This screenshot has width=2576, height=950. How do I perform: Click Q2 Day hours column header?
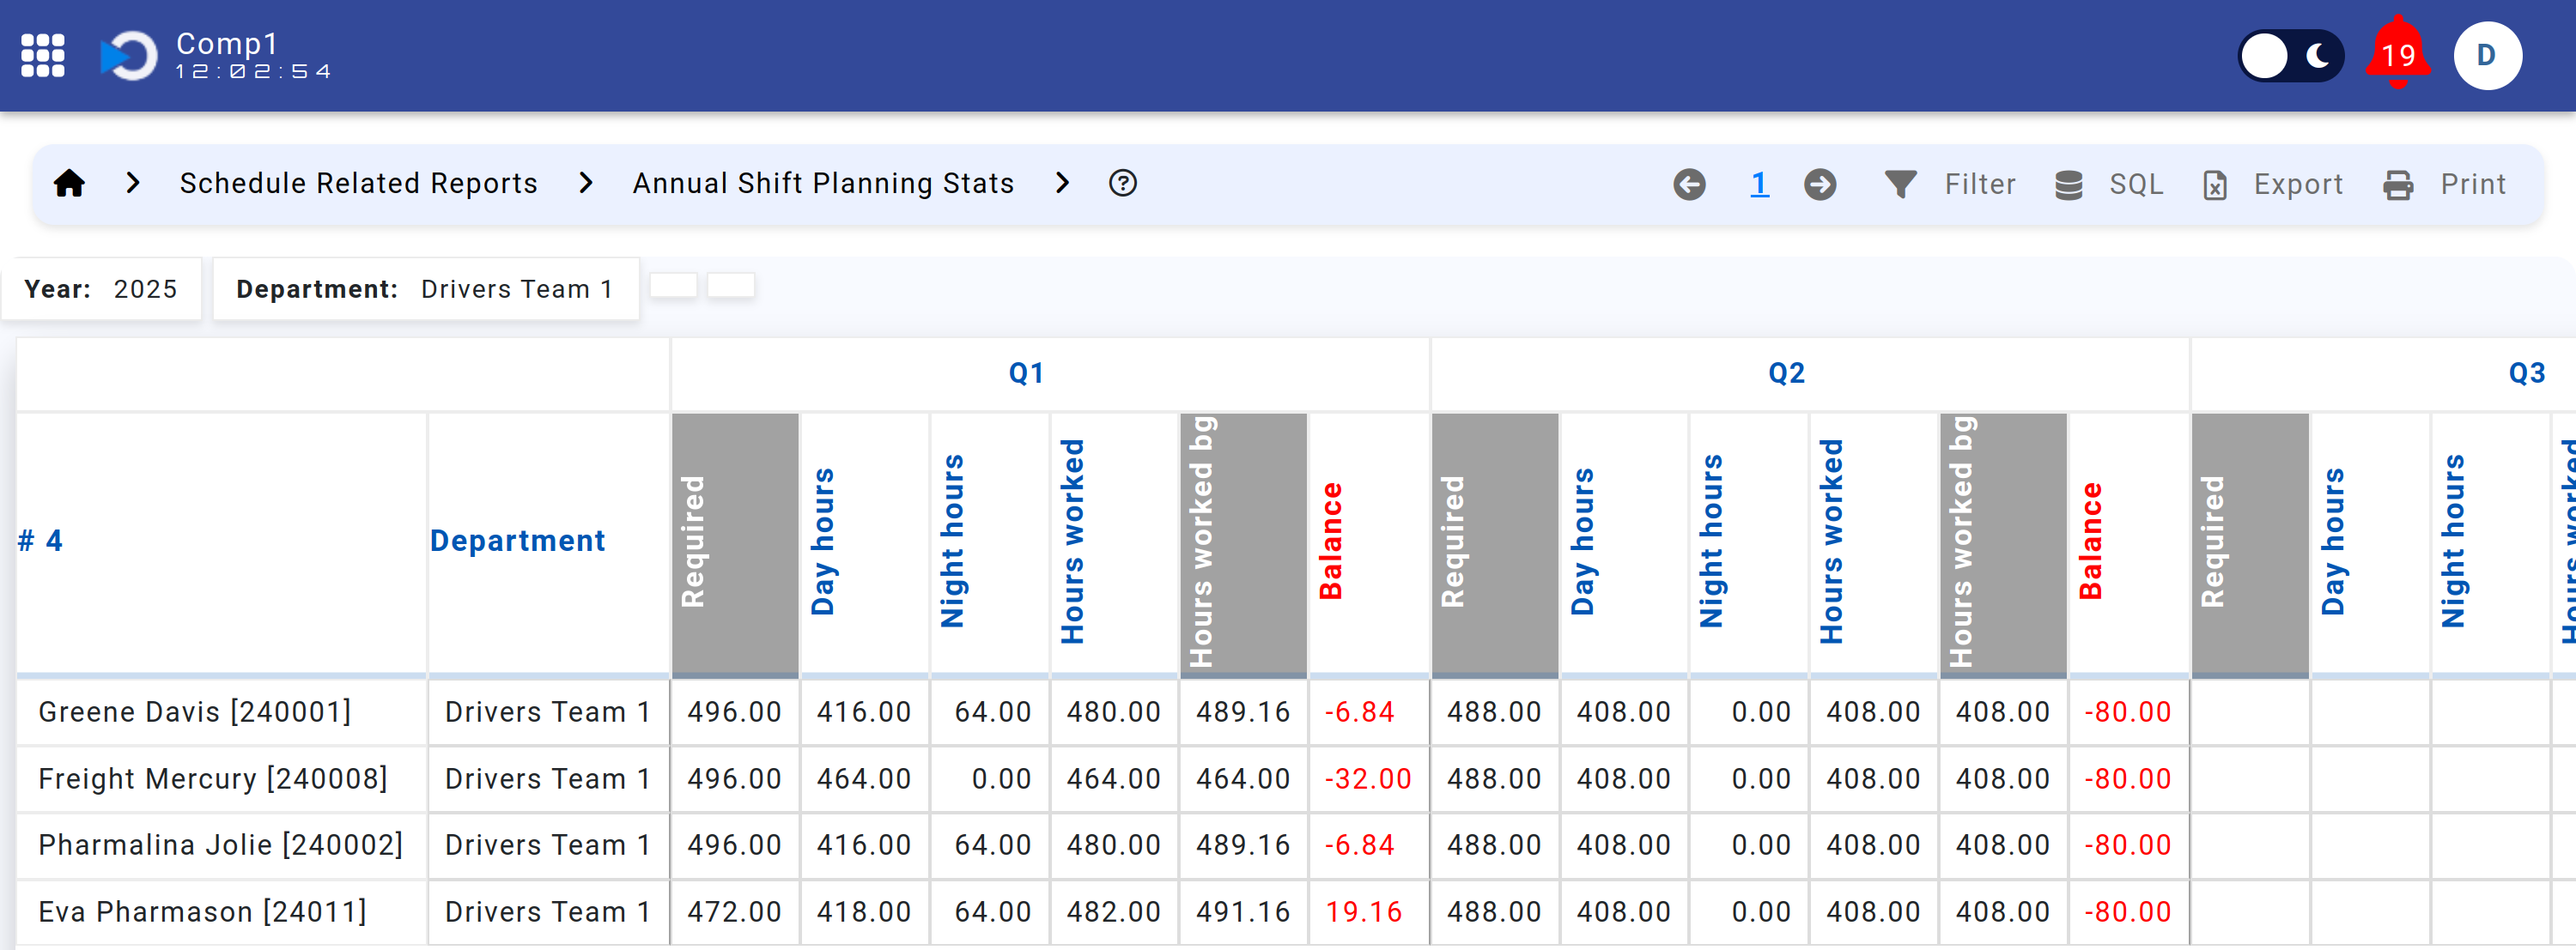coord(1624,544)
